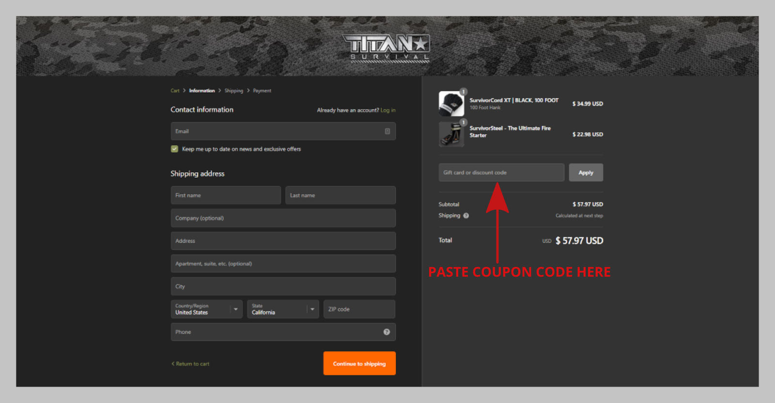Uncheck the news and exclusive offers checkbox
Screen dimensions: 775x403
[x=174, y=149]
